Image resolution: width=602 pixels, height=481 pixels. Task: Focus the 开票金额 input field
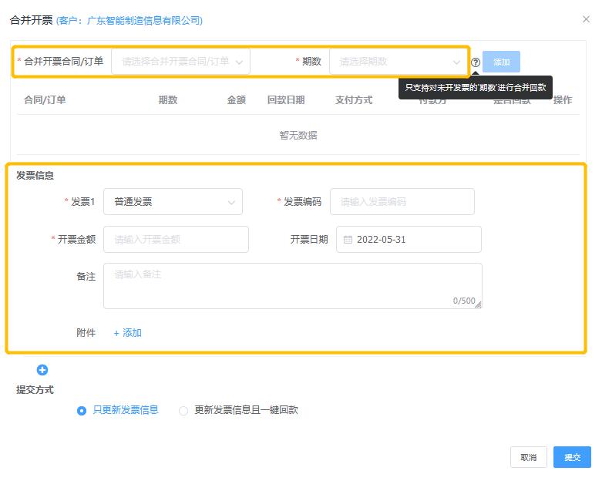coord(176,239)
